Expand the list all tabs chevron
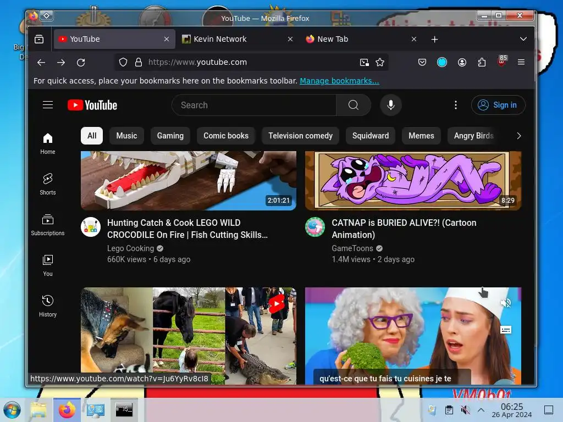Screen dimensions: 563x422 pyautogui.click(x=523, y=39)
